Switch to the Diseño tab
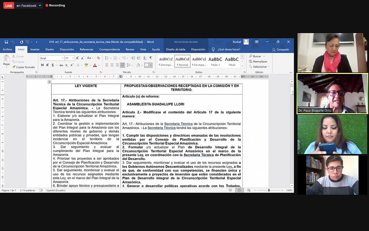Viewport: 369px width, 231px height. pos(50,49)
